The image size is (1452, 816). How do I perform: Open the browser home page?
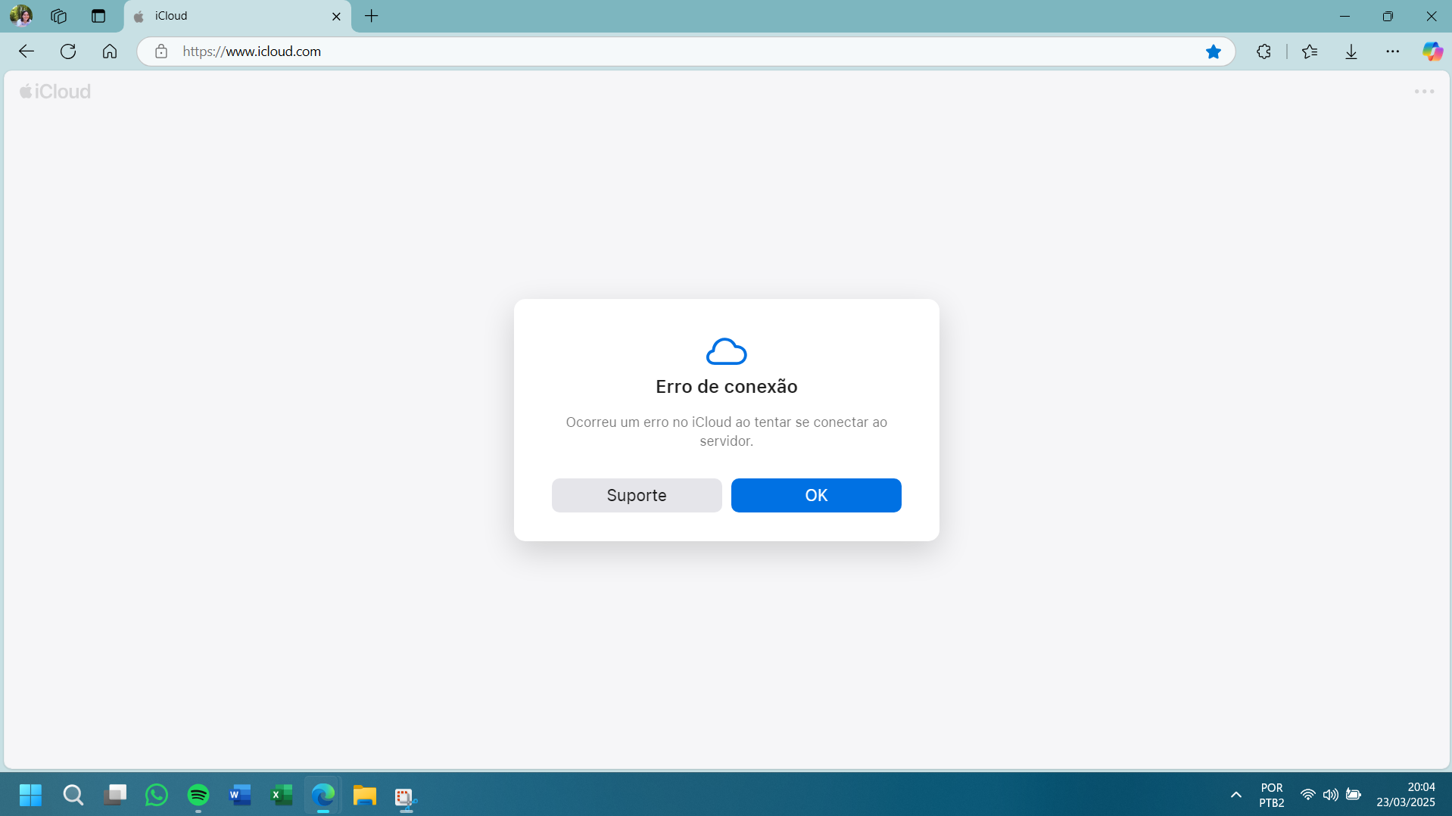coord(110,51)
